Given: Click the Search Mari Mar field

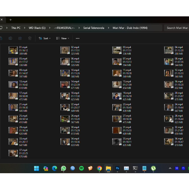Looking at the screenshot, I should click(x=177, y=28).
